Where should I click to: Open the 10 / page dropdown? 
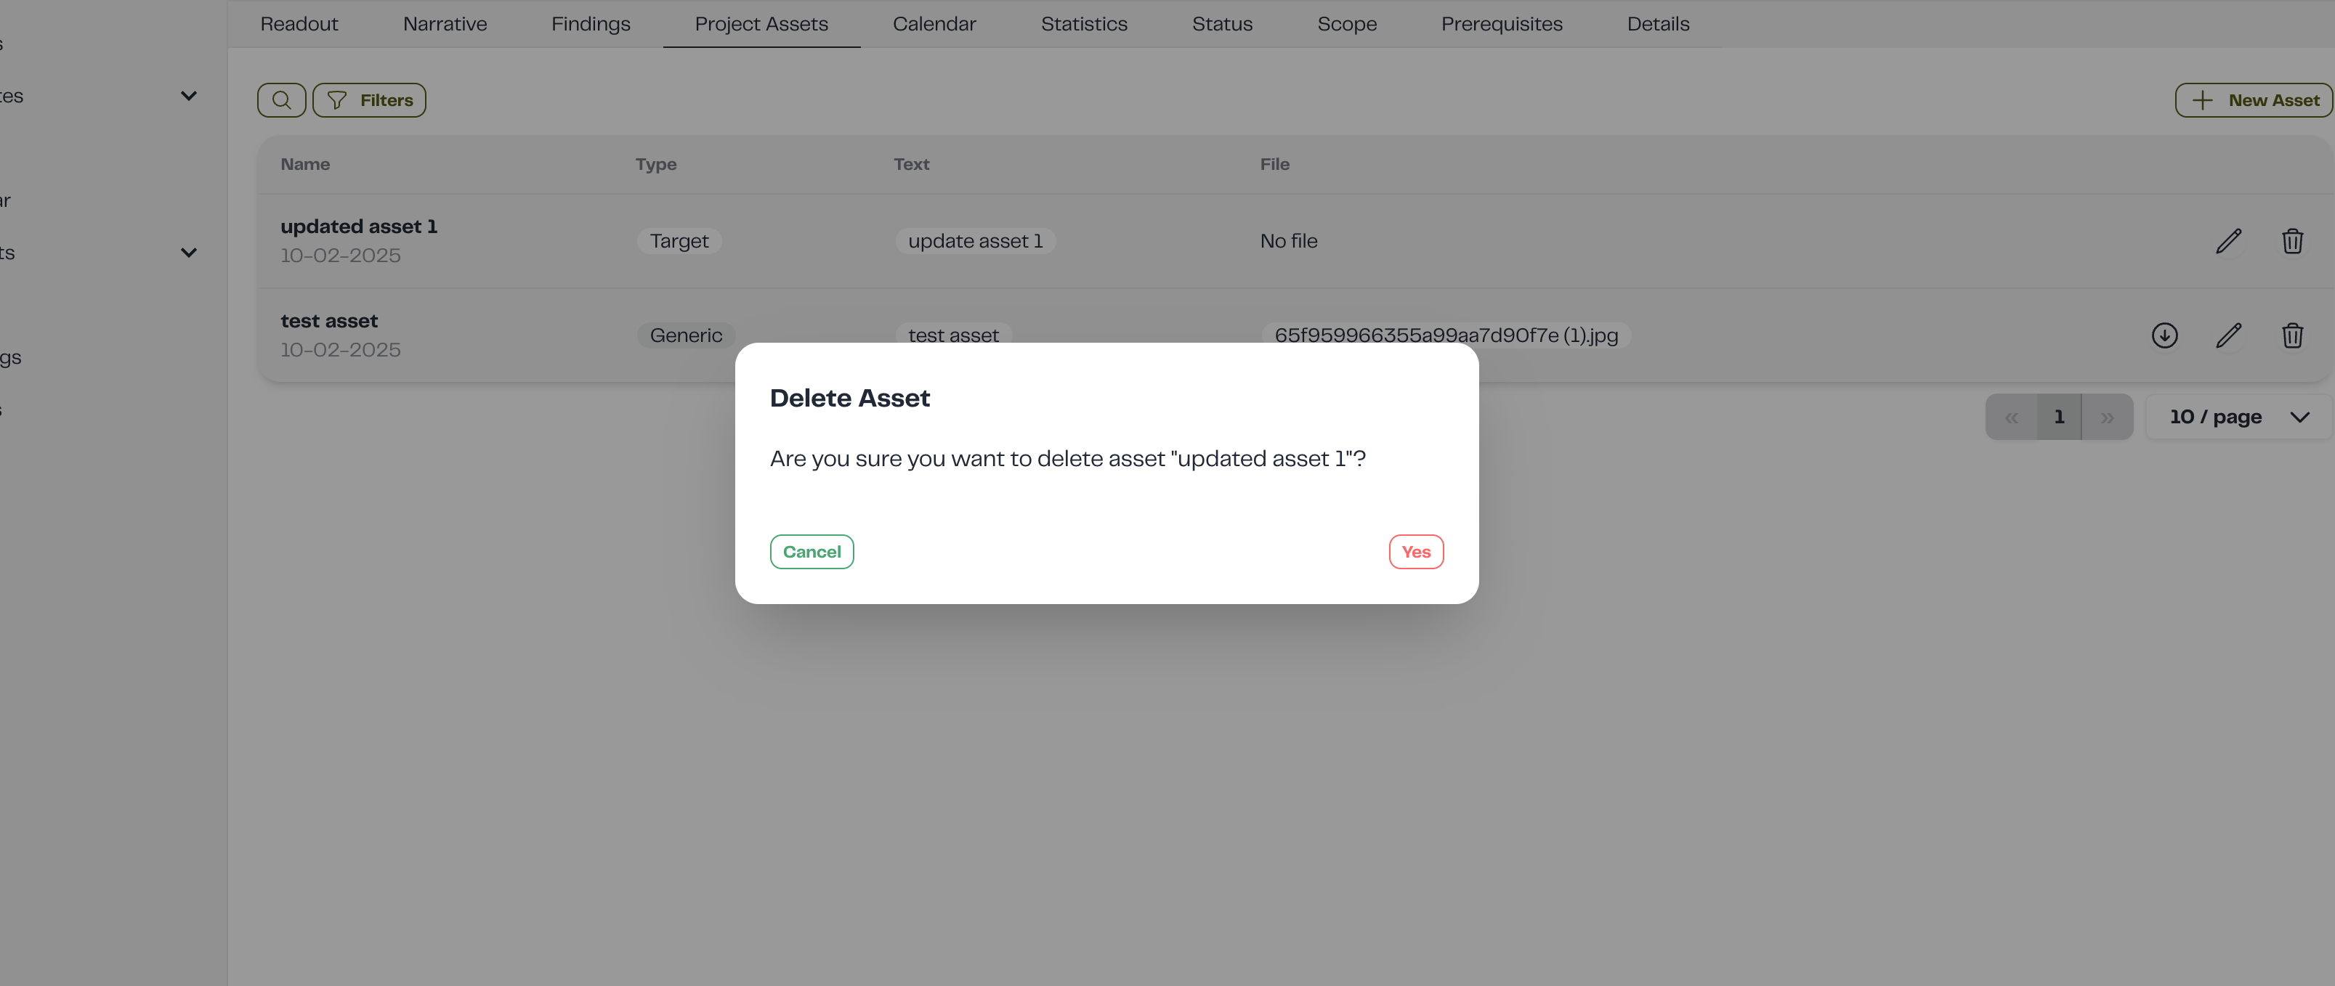2239,417
